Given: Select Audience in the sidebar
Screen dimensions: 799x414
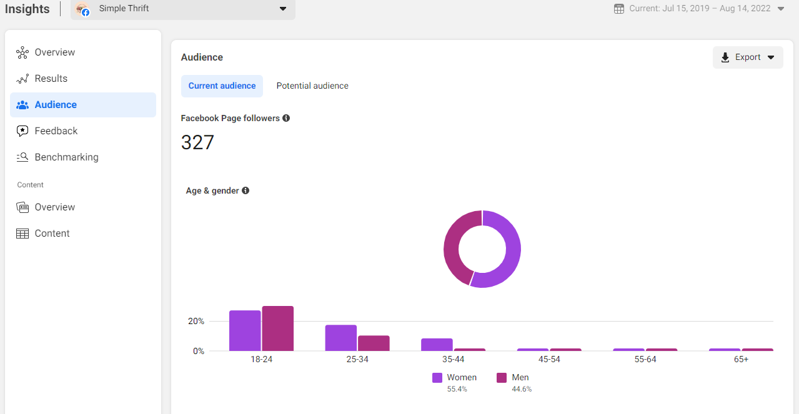Looking at the screenshot, I should 83,105.
